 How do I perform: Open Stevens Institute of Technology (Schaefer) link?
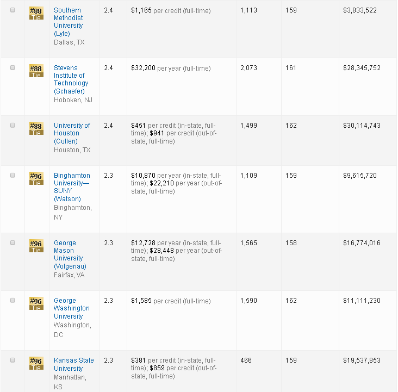point(71,79)
